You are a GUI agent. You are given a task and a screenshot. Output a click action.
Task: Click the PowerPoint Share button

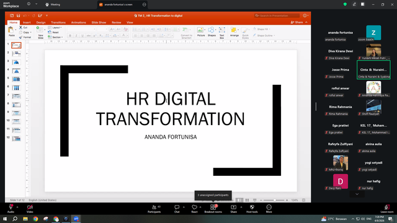tap(297, 22)
